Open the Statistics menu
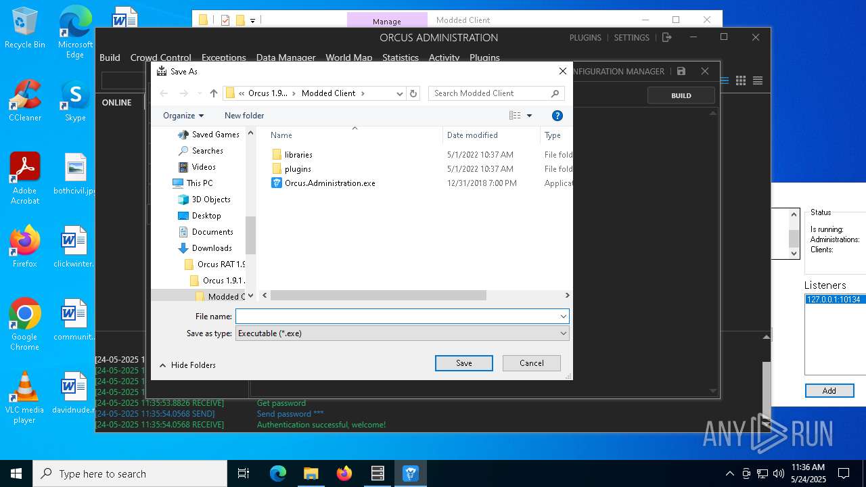Image resolution: width=866 pixels, height=487 pixels. pyautogui.click(x=401, y=57)
